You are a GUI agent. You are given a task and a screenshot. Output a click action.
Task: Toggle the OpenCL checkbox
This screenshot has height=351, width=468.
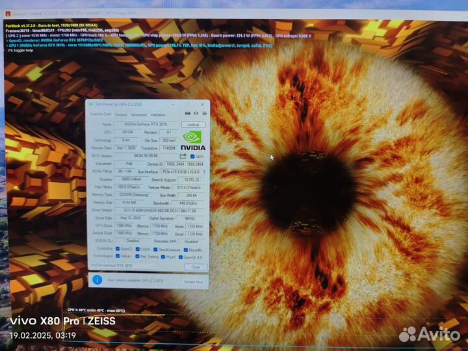tap(118, 249)
